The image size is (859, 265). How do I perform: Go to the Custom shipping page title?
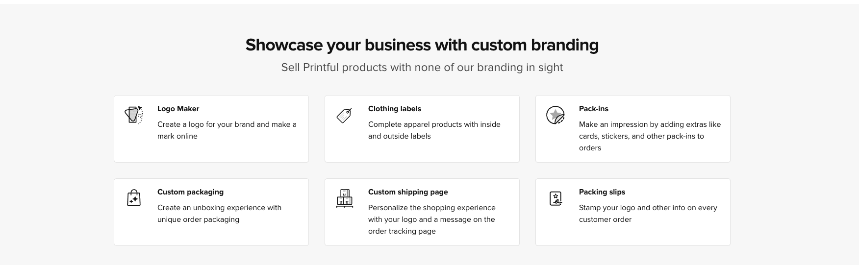tap(408, 192)
